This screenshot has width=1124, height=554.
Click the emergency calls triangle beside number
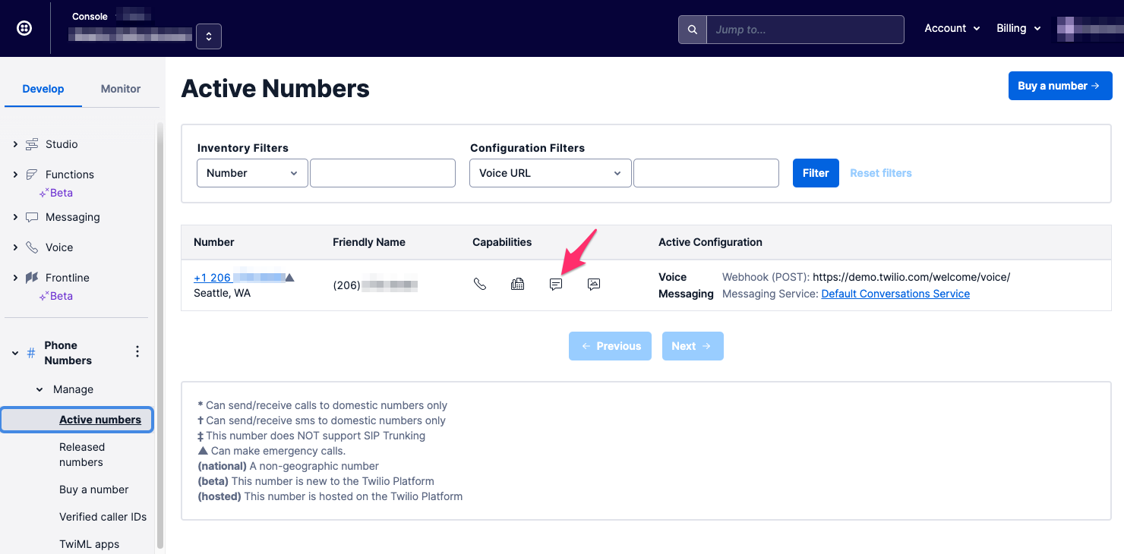[289, 278]
